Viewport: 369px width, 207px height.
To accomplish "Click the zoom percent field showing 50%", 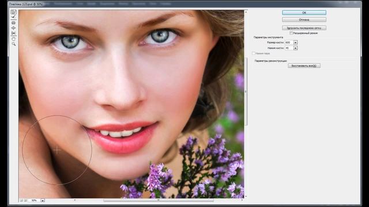I will (35, 201).
